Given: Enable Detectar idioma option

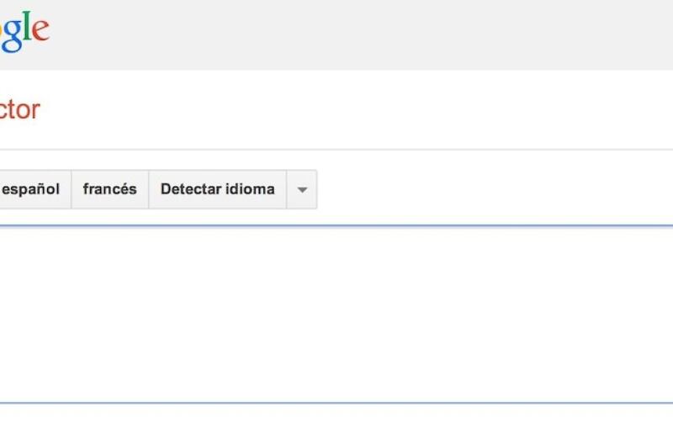Looking at the screenshot, I should [218, 189].
